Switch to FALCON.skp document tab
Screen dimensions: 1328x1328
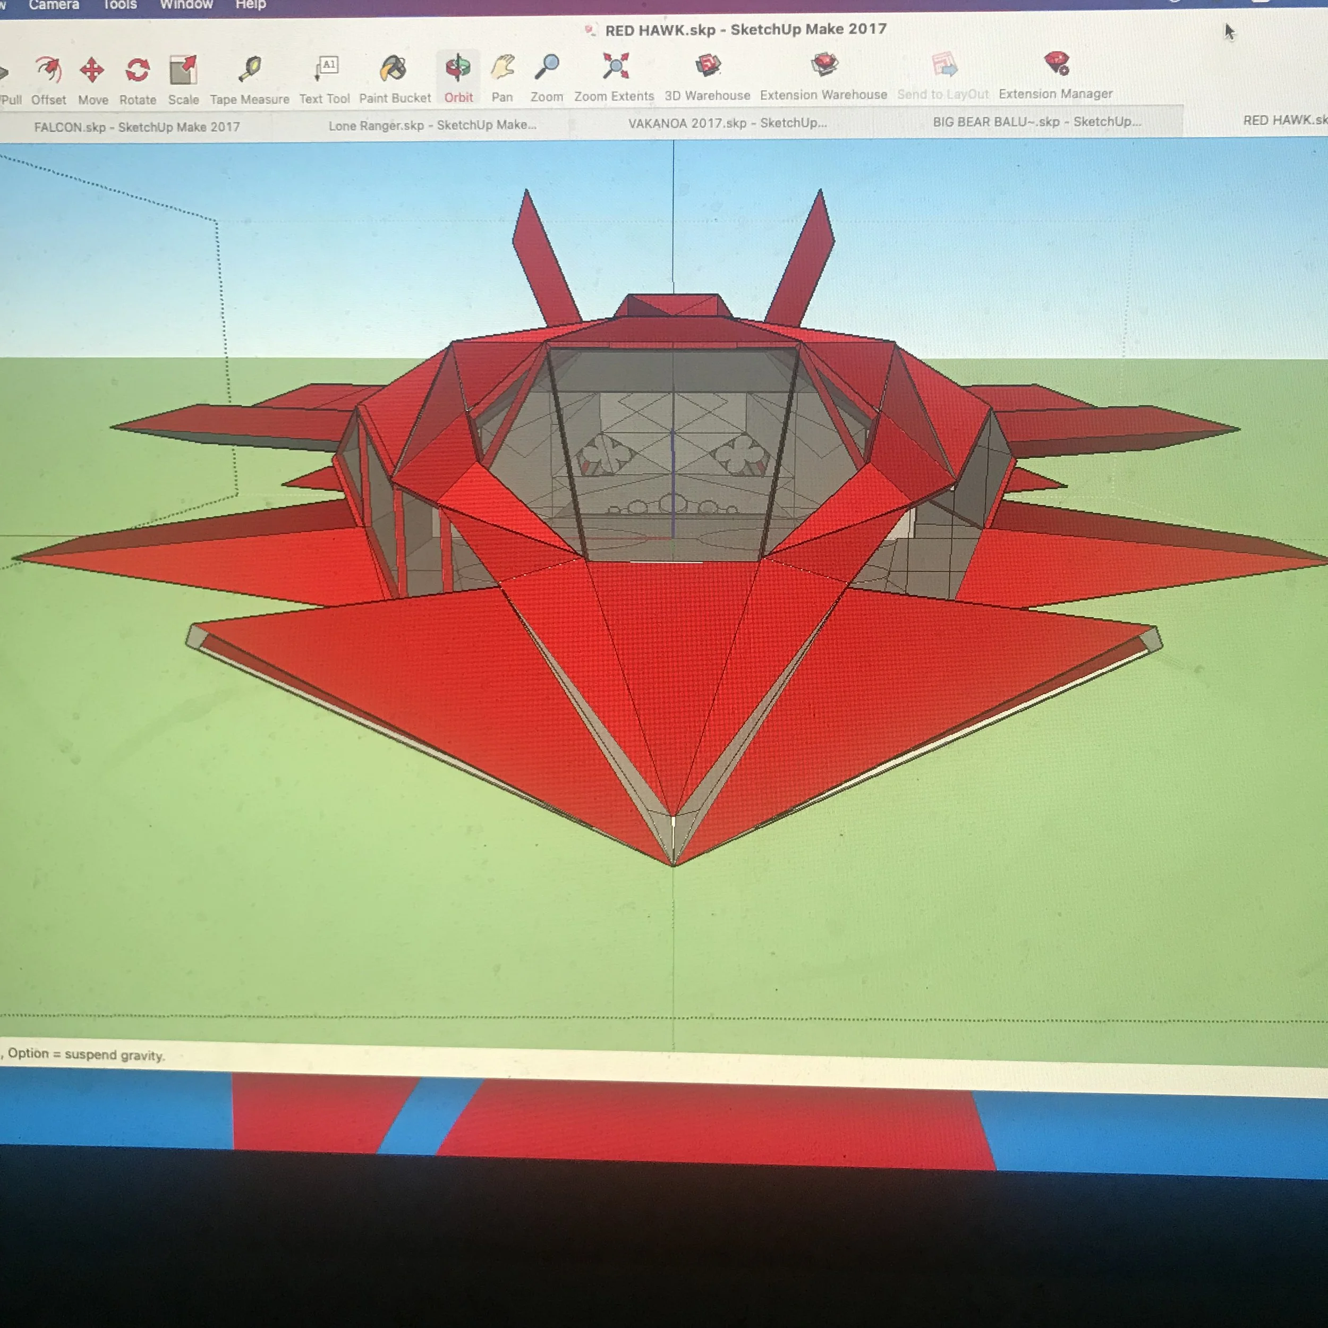point(137,126)
